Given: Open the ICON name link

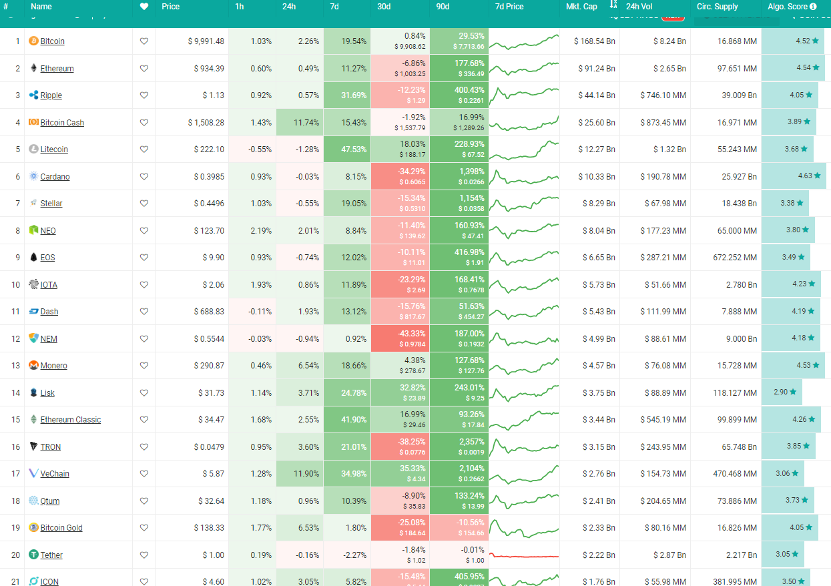Looking at the screenshot, I should (49, 582).
